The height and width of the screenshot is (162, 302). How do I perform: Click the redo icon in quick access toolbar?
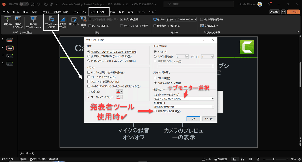46,4
